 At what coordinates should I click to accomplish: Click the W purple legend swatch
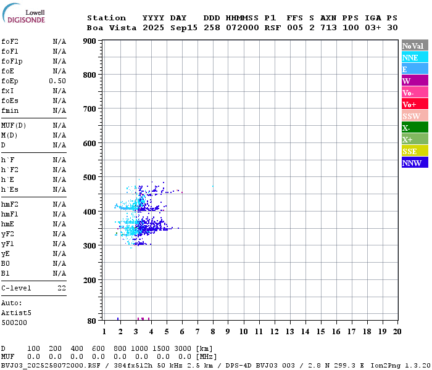point(415,81)
